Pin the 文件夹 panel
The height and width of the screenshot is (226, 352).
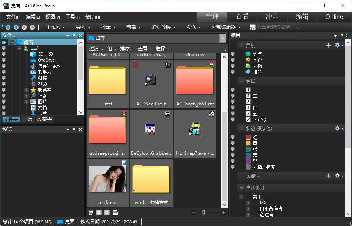click(x=74, y=36)
